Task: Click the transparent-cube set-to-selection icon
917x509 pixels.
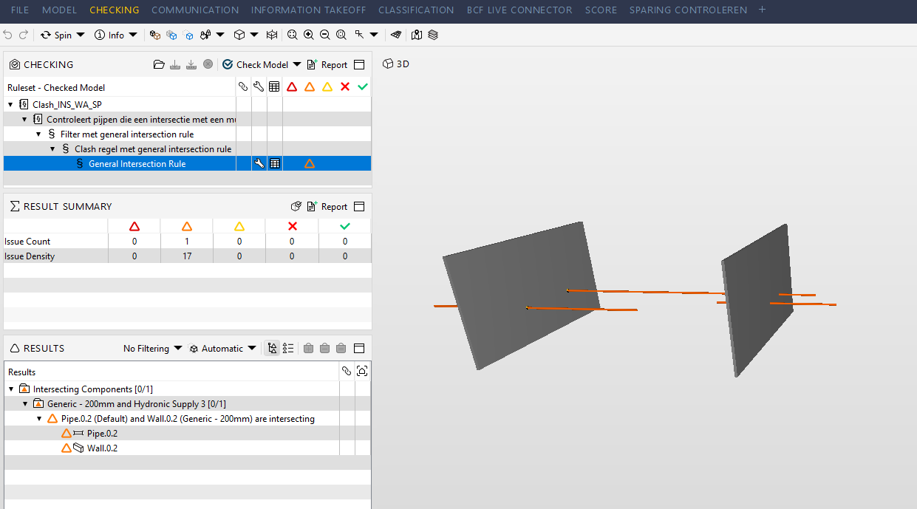Action: (x=171, y=35)
